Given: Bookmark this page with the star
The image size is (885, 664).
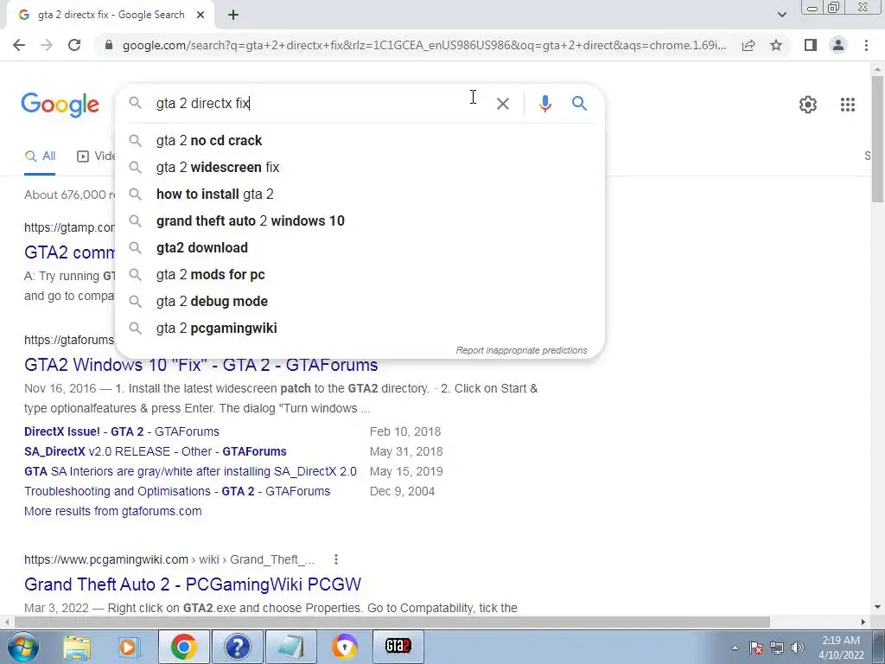Looking at the screenshot, I should pyautogui.click(x=776, y=45).
